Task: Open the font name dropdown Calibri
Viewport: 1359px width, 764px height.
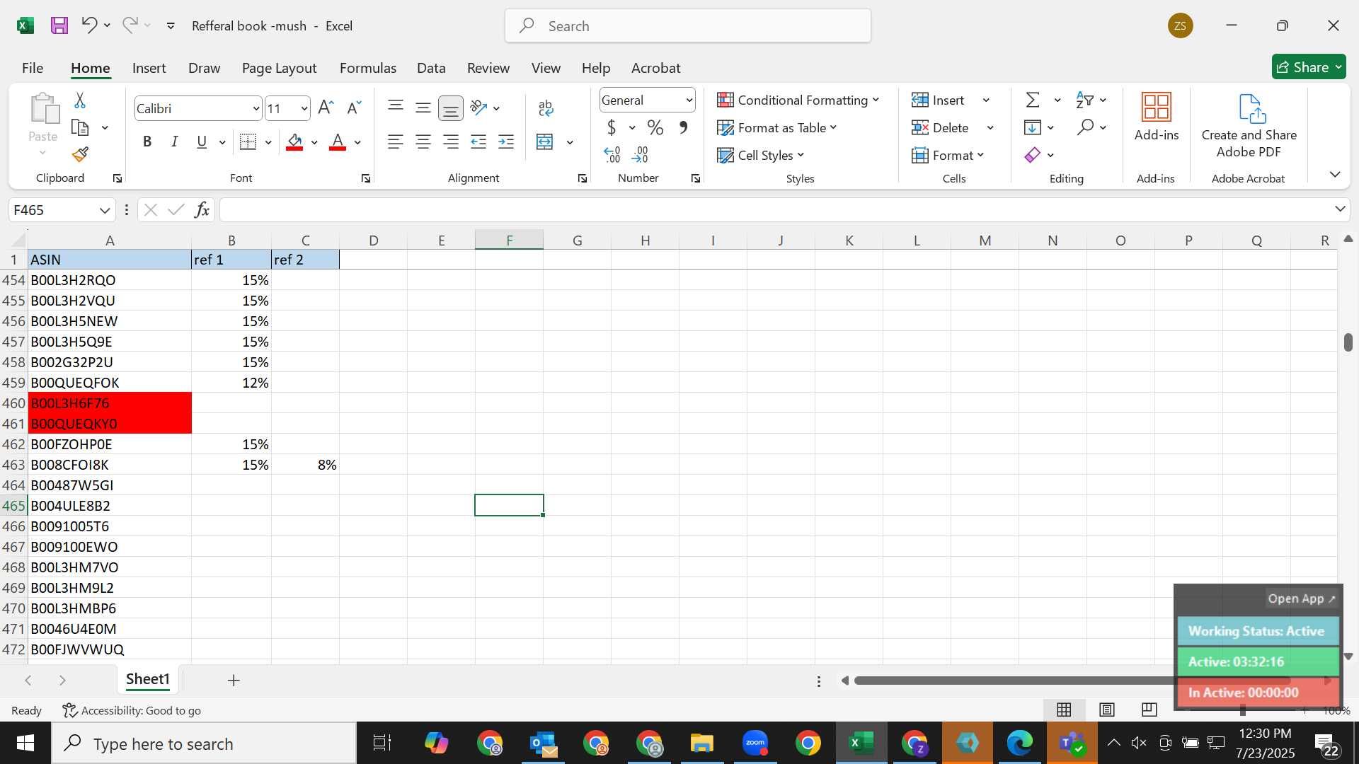Action: (x=256, y=109)
